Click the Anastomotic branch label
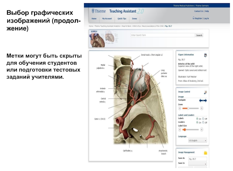The image size is (233, 171). (x=163, y=152)
